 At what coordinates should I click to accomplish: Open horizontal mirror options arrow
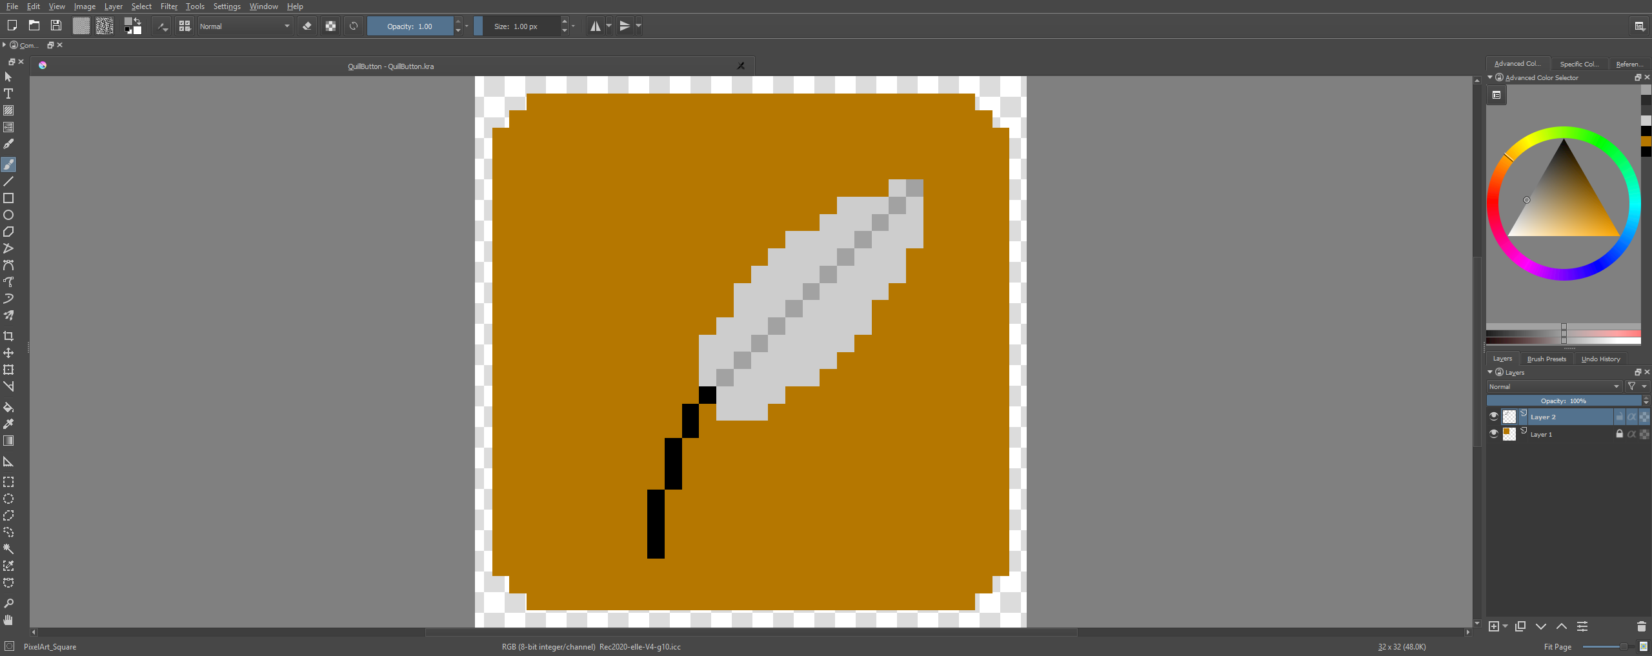609,26
